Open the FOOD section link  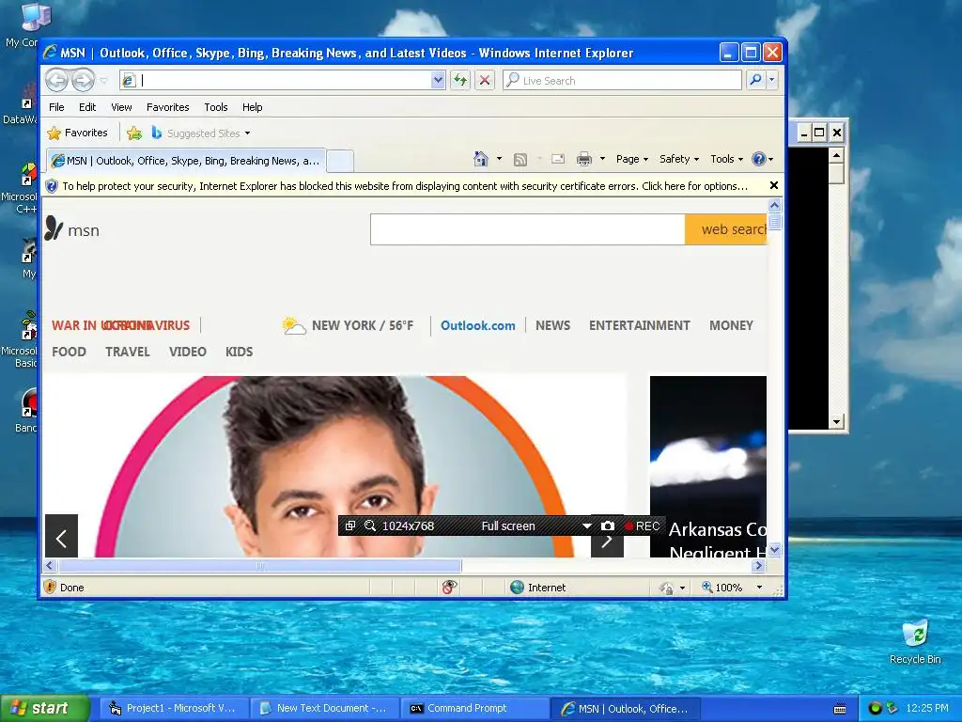click(x=69, y=352)
